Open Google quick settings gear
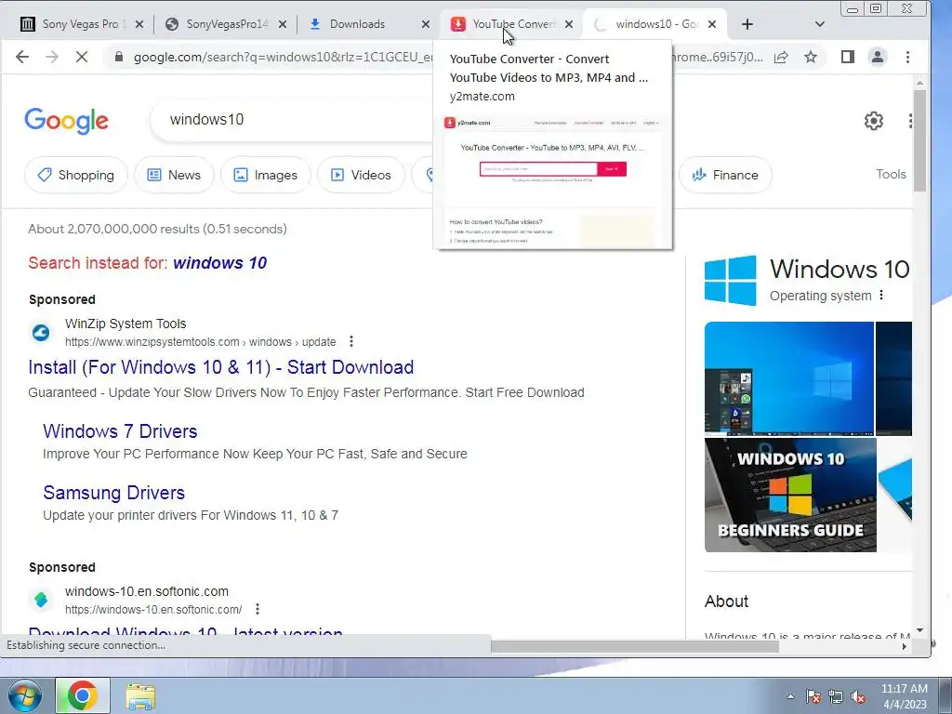 pos(874,121)
